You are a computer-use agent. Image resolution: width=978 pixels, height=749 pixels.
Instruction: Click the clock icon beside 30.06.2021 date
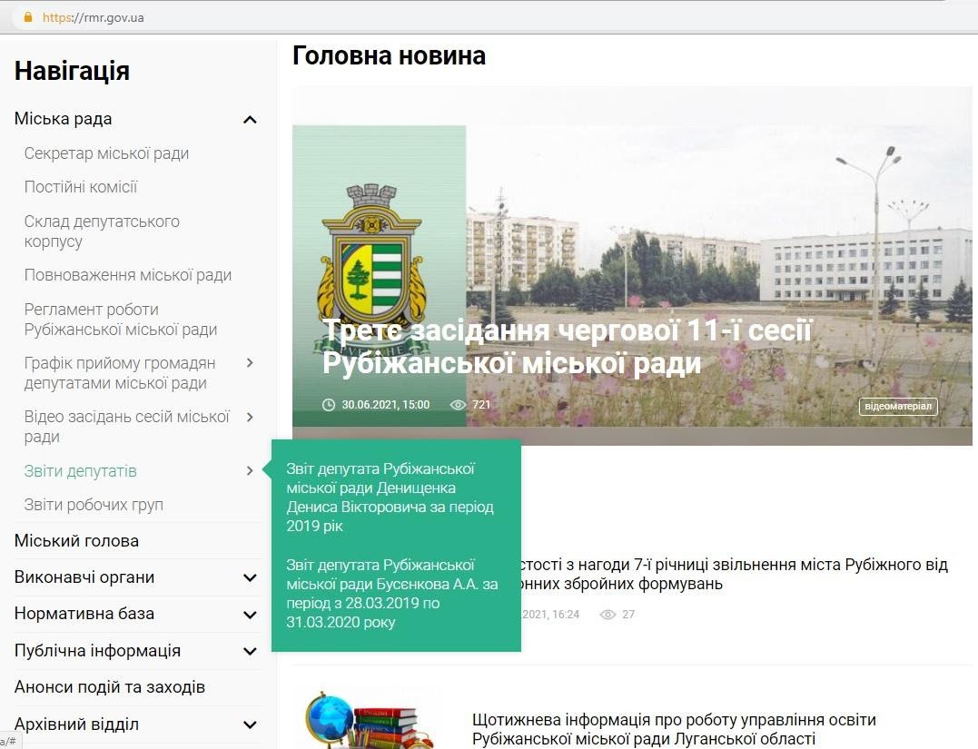(329, 405)
